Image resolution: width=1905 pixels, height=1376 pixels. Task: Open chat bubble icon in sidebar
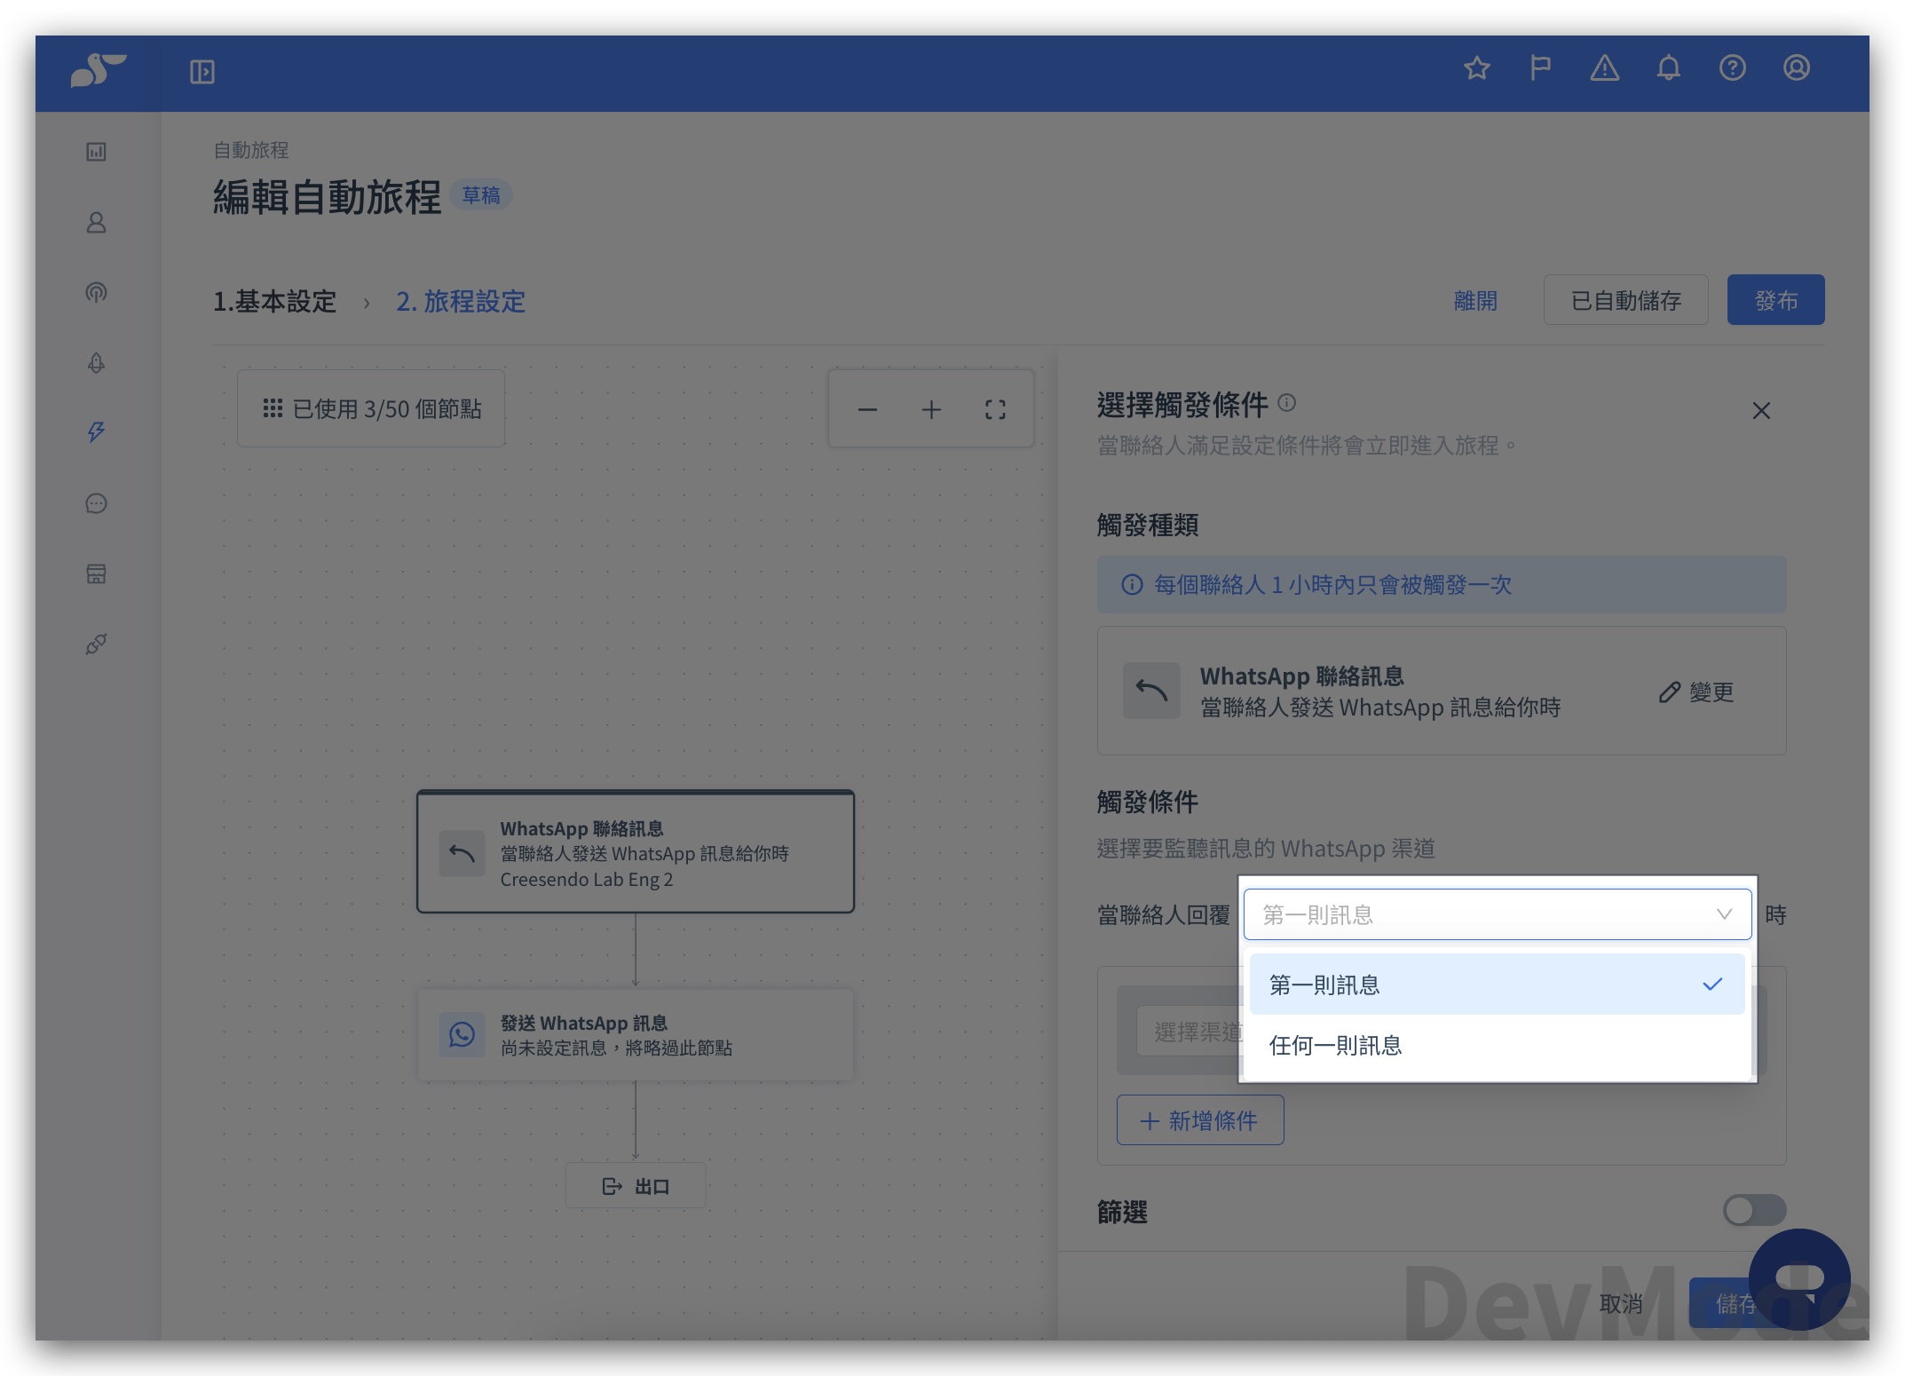[x=97, y=503]
